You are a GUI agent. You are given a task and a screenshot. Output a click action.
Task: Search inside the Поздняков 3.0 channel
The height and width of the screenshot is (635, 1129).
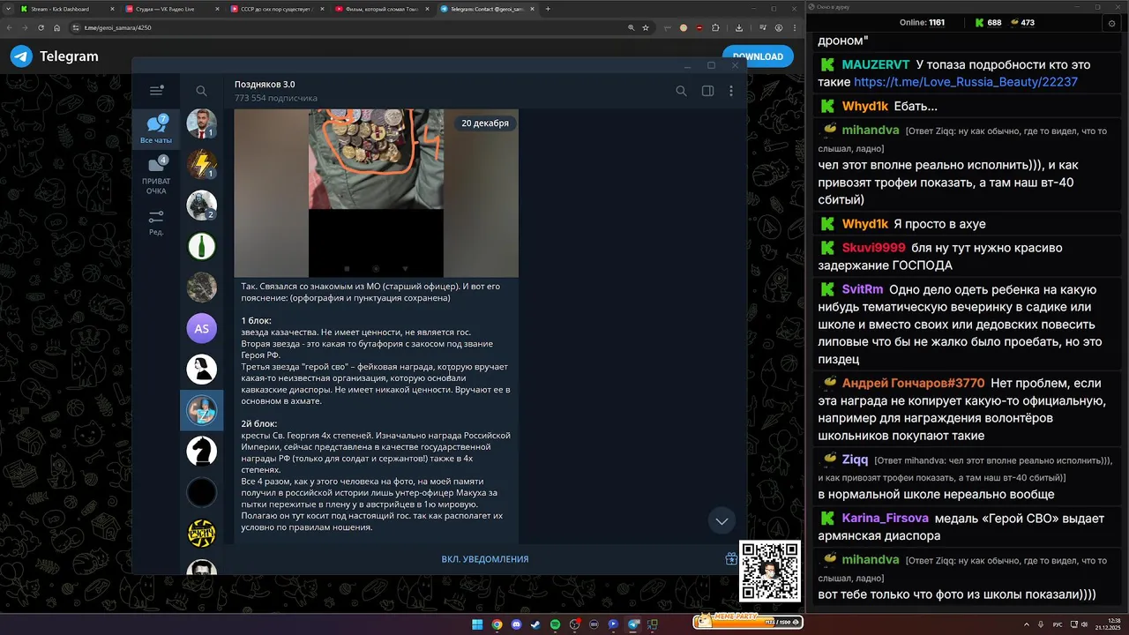[681, 91]
